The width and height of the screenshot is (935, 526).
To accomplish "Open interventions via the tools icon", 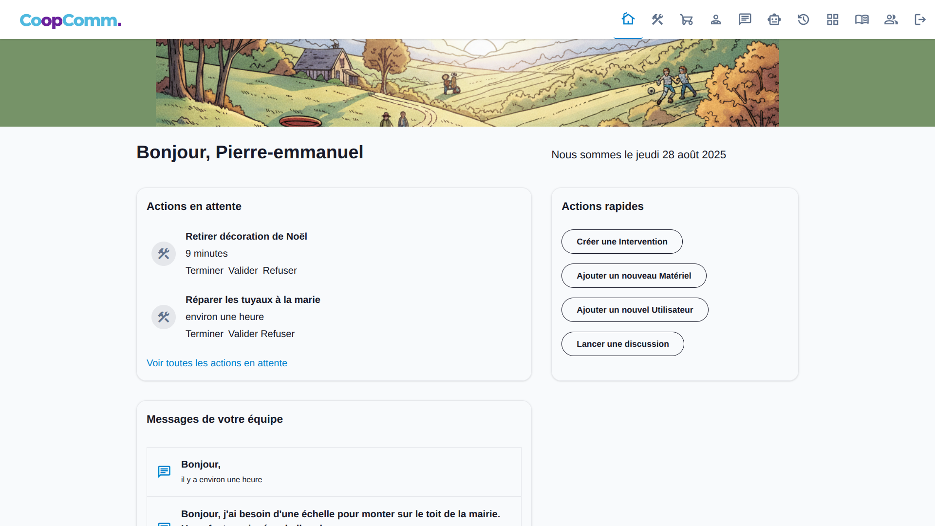I will point(657,19).
